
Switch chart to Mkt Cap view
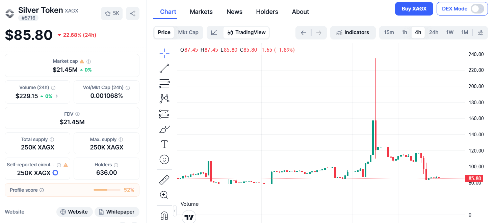(x=188, y=32)
